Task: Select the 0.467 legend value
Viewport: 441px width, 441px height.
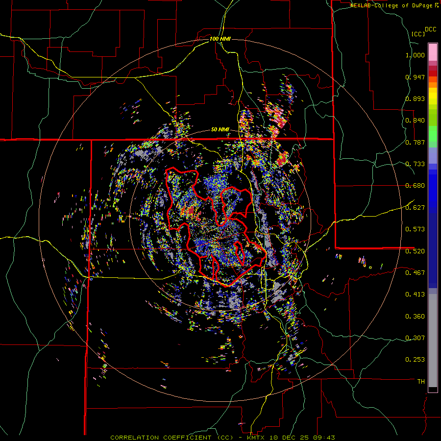Action: (x=415, y=272)
